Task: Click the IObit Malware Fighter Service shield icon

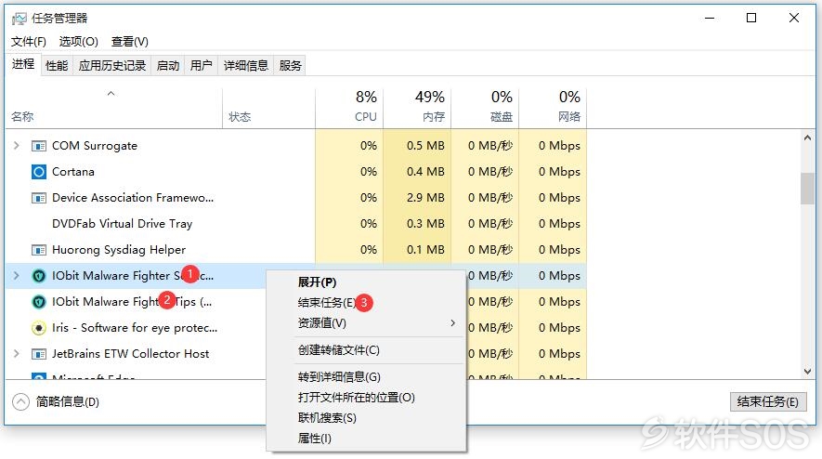Action: point(39,276)
